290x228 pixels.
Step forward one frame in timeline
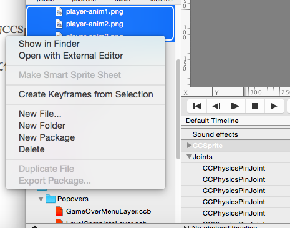coord(235,106)
